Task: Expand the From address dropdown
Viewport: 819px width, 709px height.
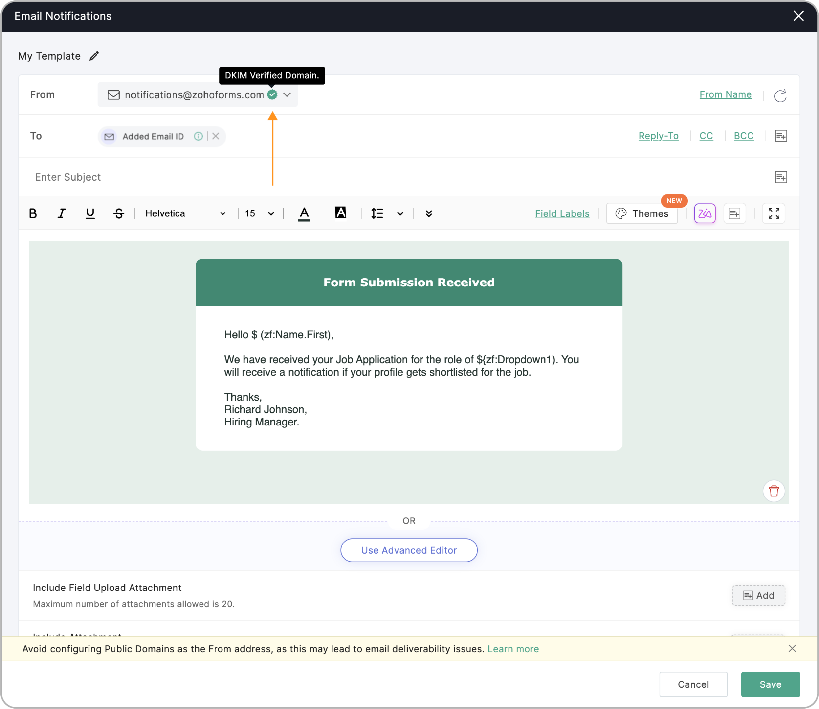Action: 287,95
